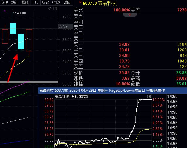The height and width of the screenshot is (148, 187).
Task: Click the red R marker beside stock code
Action: click(80, 2)
